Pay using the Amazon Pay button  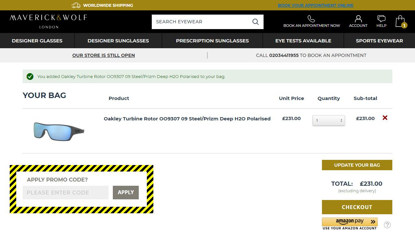click(350, 222)
